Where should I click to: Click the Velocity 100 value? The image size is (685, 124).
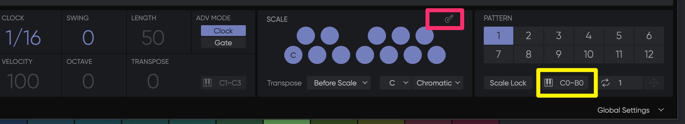click(x=23, y=81)
